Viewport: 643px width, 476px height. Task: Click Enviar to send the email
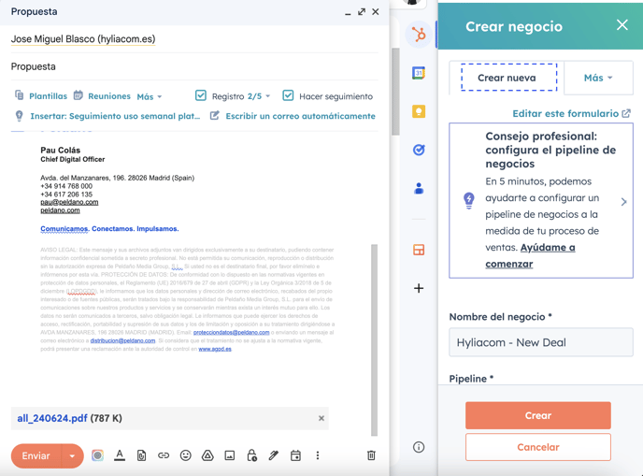pos(36,455)
